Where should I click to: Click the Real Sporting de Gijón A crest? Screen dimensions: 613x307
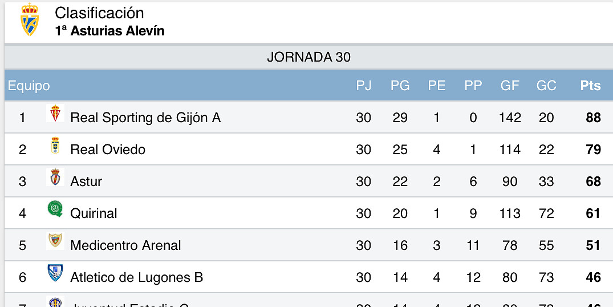[55, 113]
